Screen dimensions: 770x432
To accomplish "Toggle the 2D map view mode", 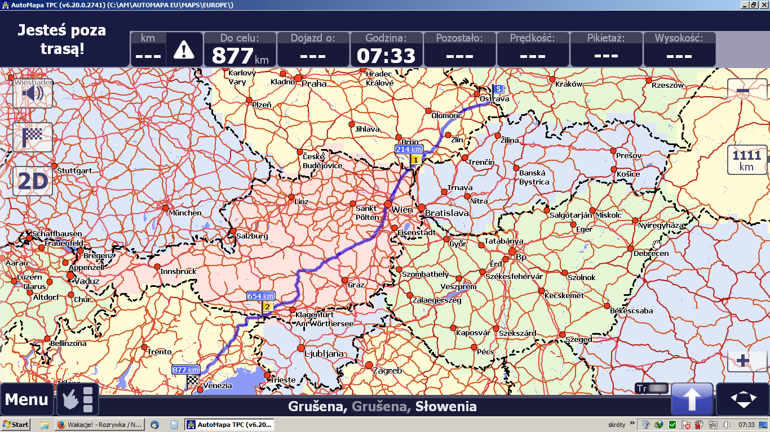I will coord(33,181).
